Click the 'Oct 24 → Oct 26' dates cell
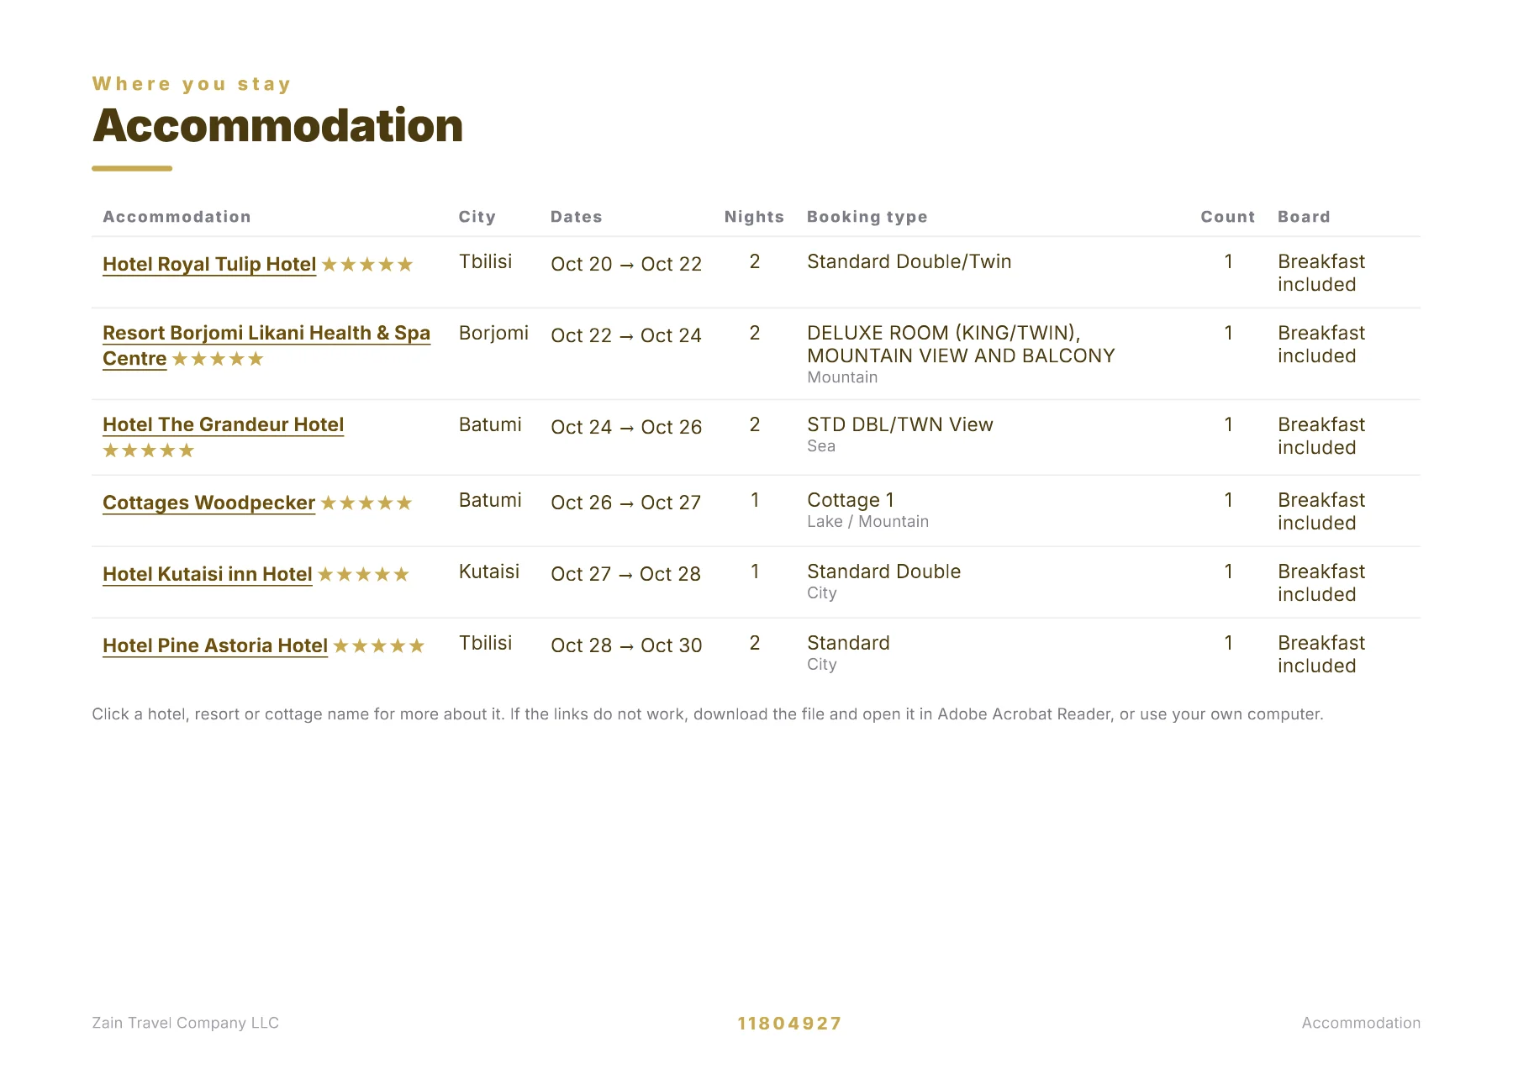Image resolution: width=1513 pixels, height=1069 pixels. pyautogui.click(x=626, y=427)
